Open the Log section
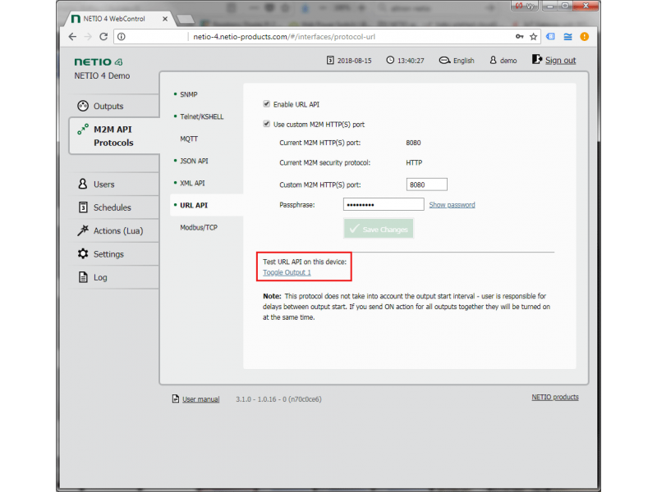The width and height of the screenshot is (657, 492). coord(114,277)
